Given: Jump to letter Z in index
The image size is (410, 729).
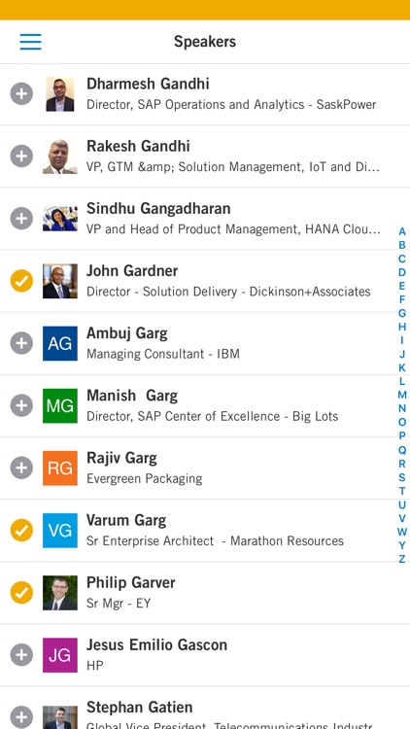Looking at the screenshot, I should click(x=402, y=559).
